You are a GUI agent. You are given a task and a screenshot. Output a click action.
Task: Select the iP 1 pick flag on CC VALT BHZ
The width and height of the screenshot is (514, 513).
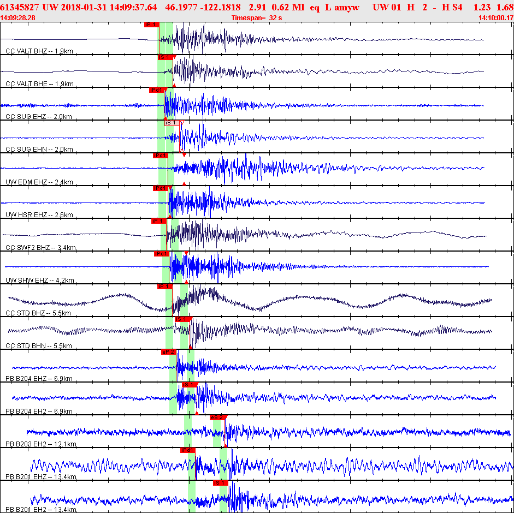(152, 25)
